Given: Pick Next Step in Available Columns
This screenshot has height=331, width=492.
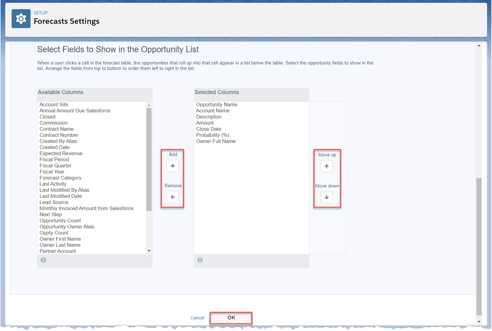Looking at the screenshot, I should click(50, 214).
